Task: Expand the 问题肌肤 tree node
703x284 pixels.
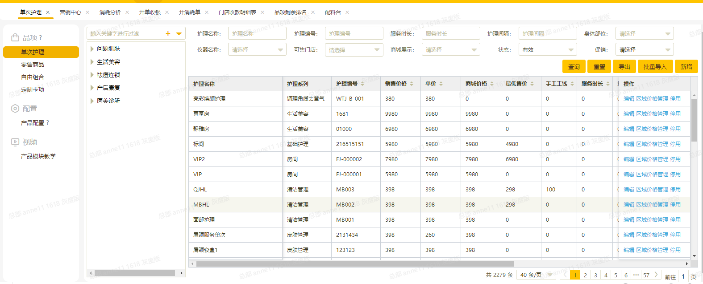Action: [x=92, y=49]
